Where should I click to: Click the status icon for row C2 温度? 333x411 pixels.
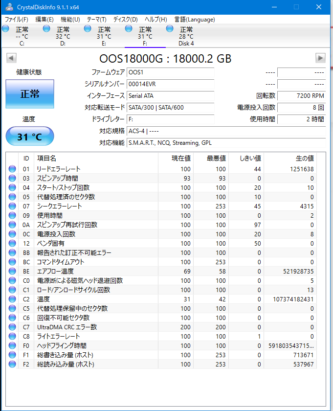[12, 299]
